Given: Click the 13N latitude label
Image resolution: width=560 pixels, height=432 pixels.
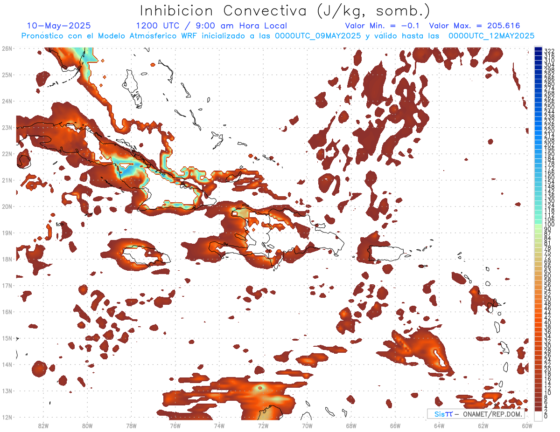Looking at the screenshot, I should pos(7,391).
